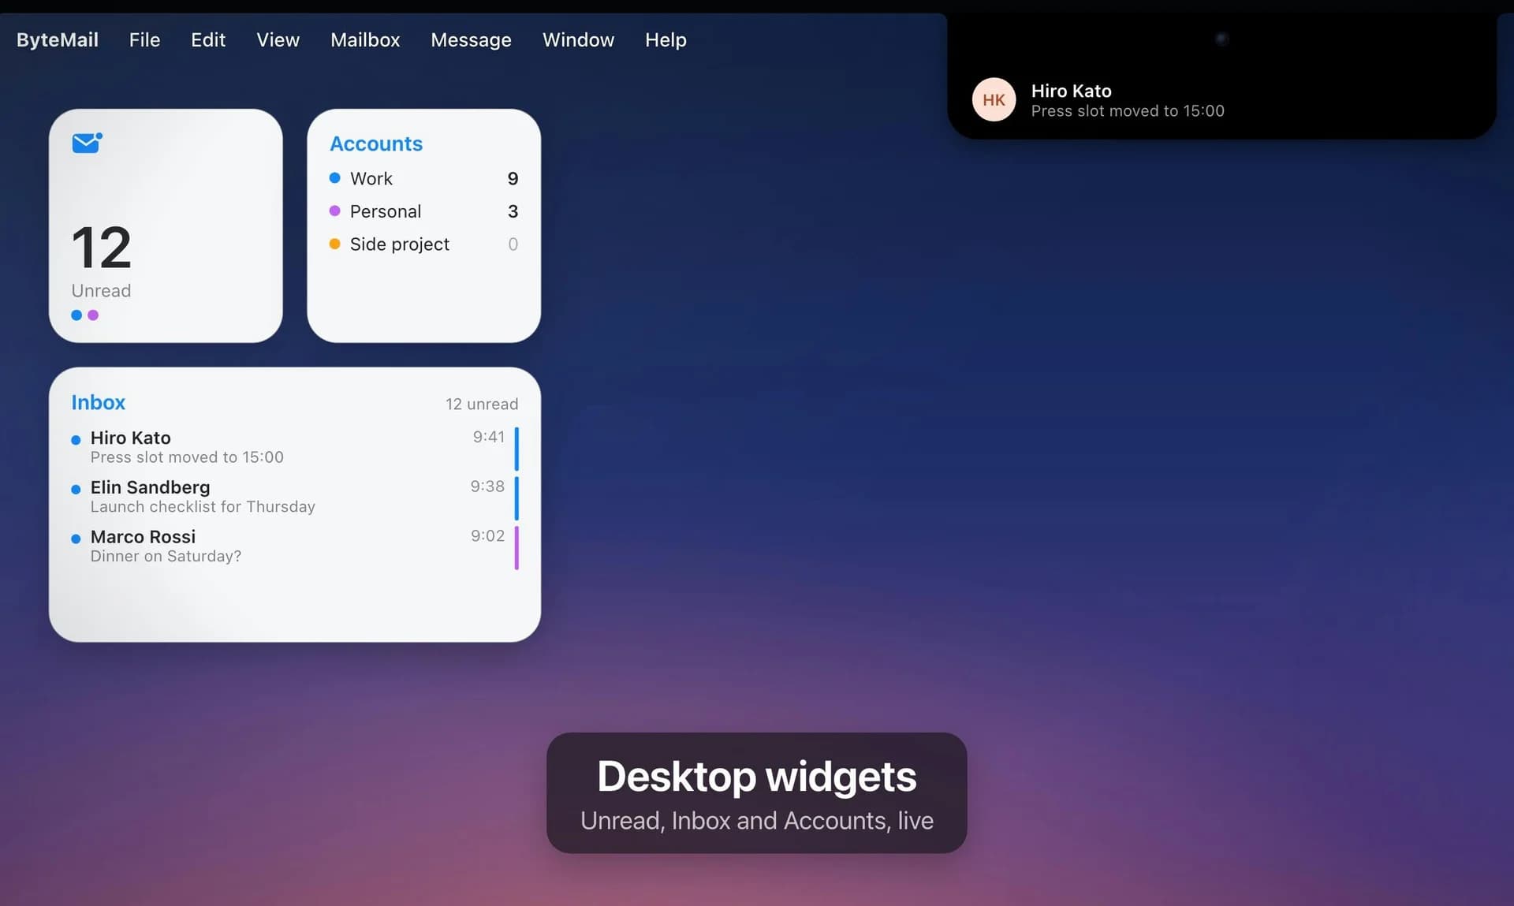Open Elin Sandberg's Launch checklist email

coord(294,497)
